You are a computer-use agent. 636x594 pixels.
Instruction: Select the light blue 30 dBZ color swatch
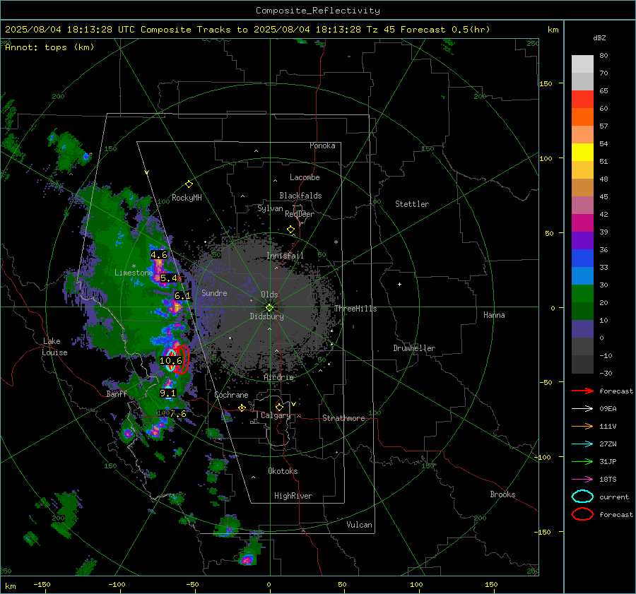[x=582, y=275]
